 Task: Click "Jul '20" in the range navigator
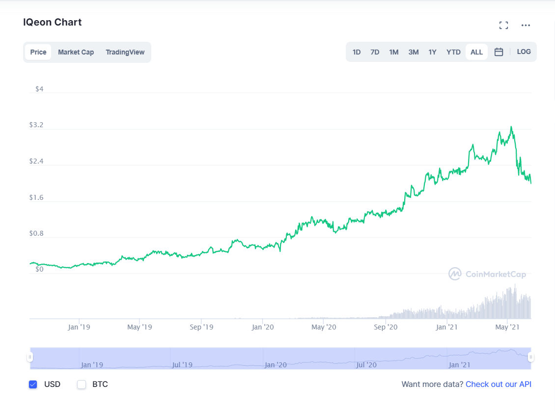click(366, 365)
